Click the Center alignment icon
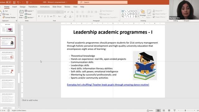 81,16
